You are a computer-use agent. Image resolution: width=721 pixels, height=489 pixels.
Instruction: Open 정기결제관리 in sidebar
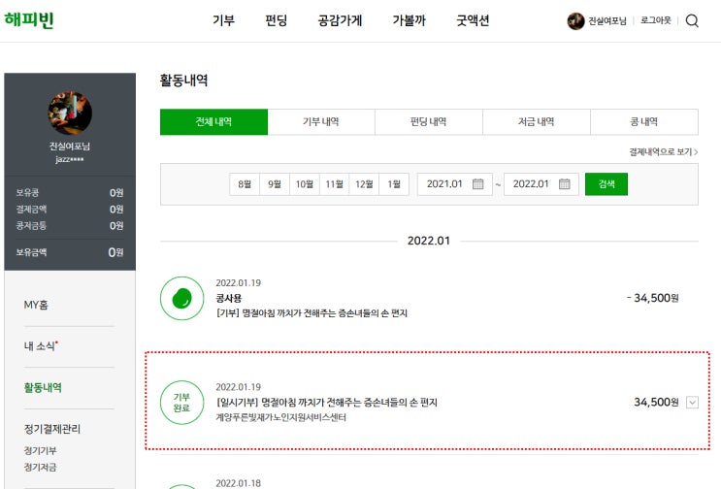pos(52,429)
